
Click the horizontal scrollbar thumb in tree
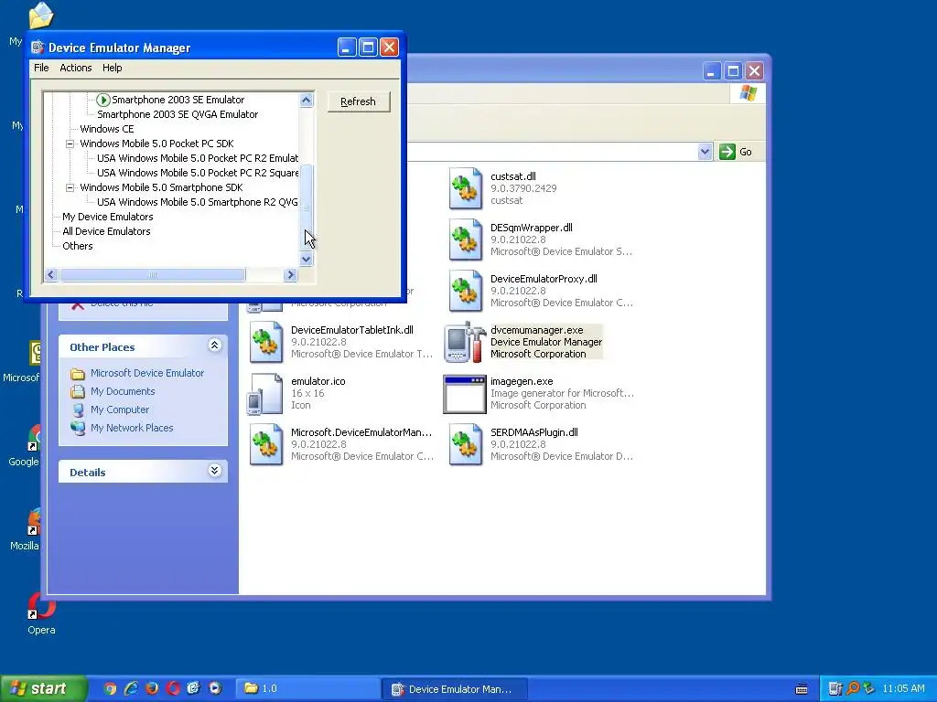point(153,274)
